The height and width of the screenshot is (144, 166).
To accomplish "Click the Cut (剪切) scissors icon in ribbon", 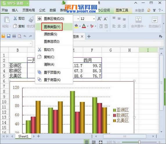I will click(x=15, y=18).
